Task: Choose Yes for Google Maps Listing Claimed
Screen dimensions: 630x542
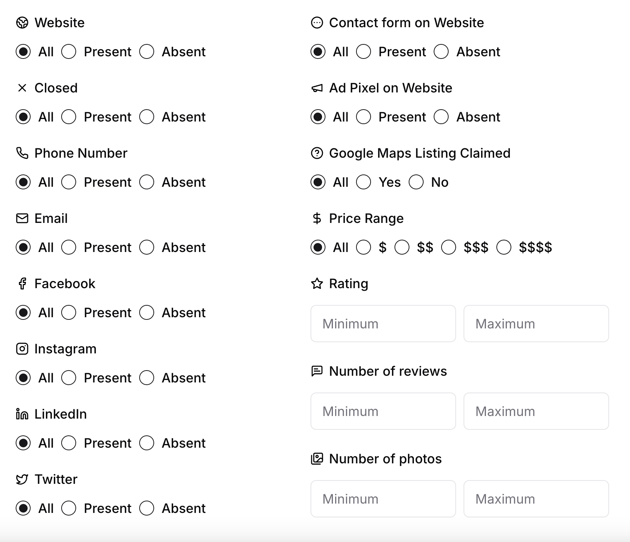Action: click(364, 182)
